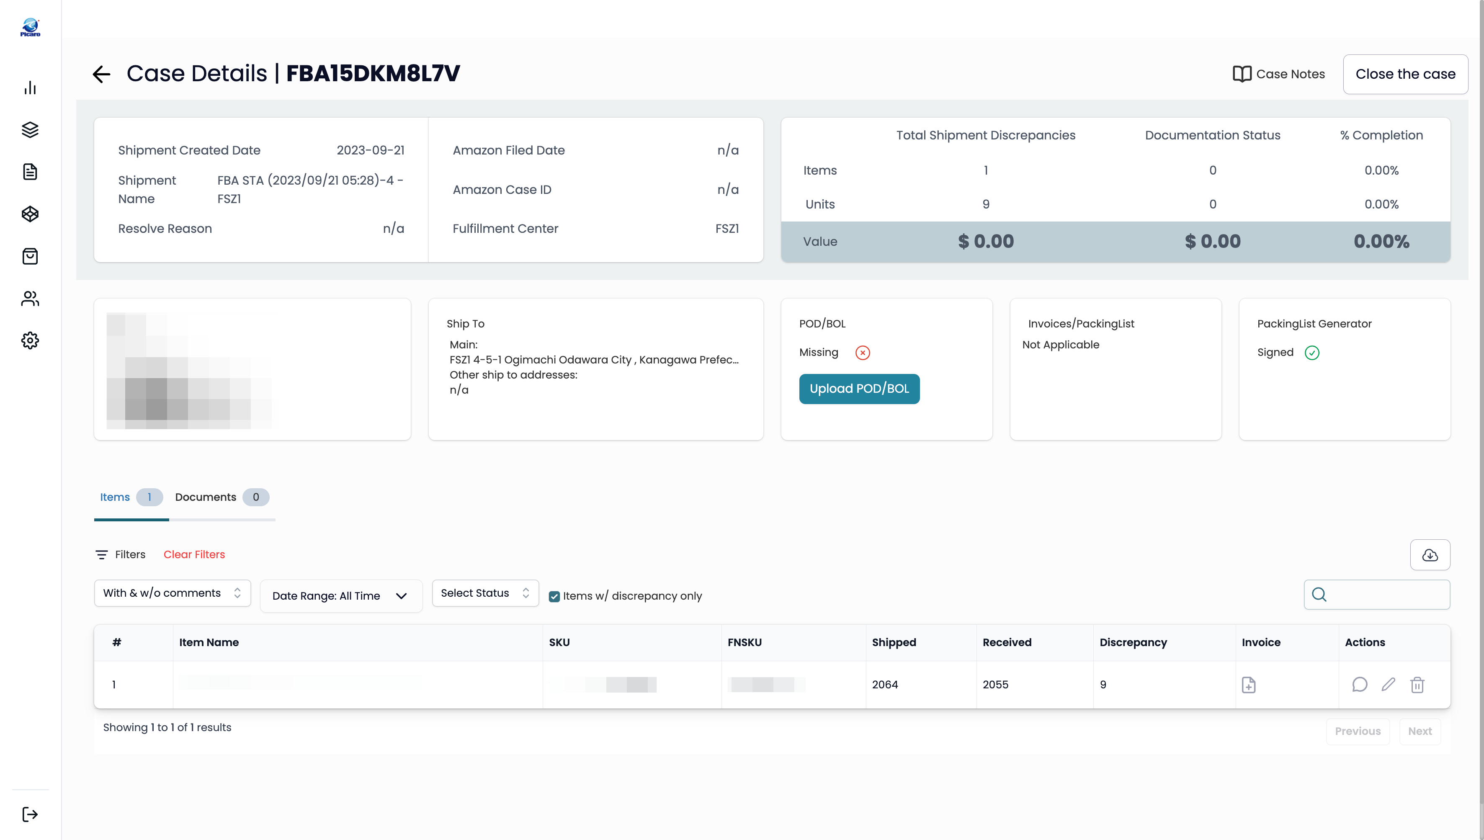Image resolution: width=1484 pixels, height=840 pixels.
Task: Click the Discrepancy column header
Action: (1134, 642)
